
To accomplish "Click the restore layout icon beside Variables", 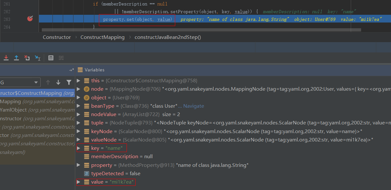I will tap(71, 70).
